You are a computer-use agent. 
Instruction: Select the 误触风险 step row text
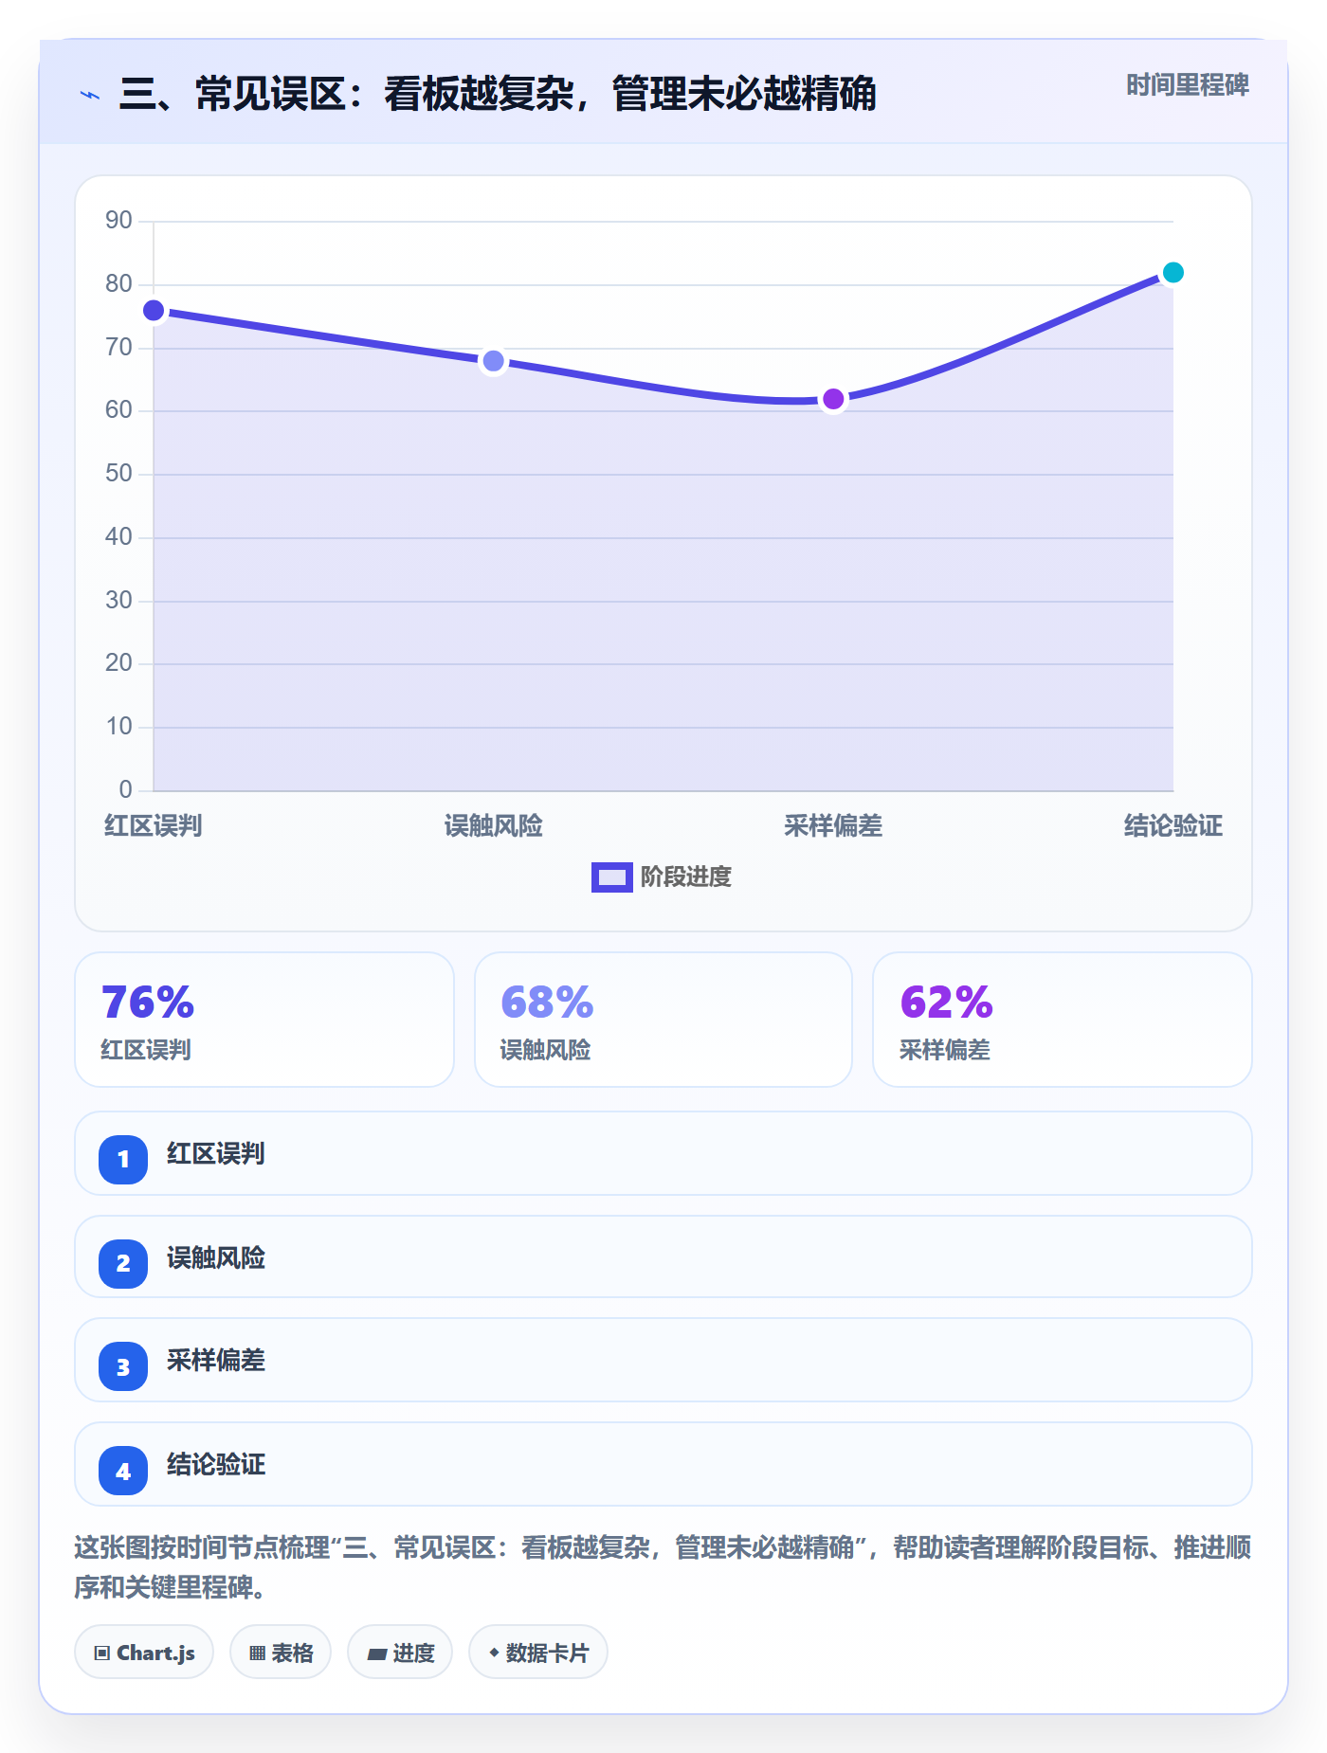point(216,1258)
